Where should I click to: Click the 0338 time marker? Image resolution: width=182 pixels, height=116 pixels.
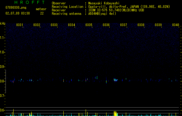click(141, 25)
